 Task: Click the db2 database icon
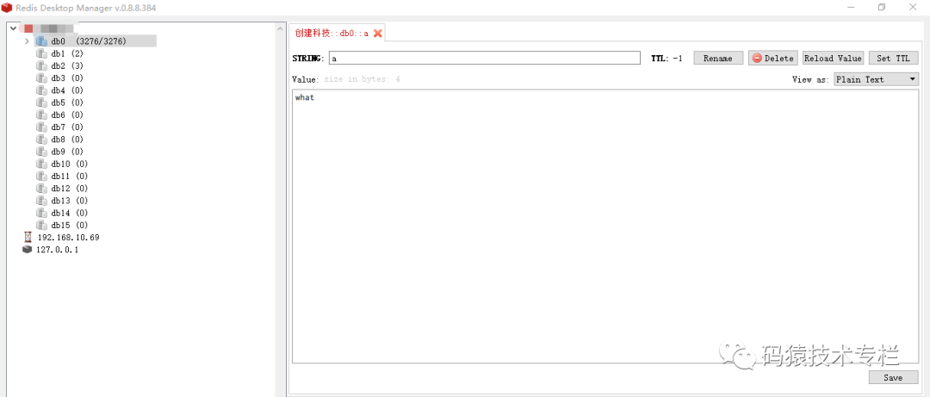click(41, 65)
